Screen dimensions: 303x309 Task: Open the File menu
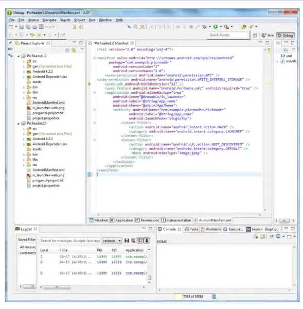12,20
